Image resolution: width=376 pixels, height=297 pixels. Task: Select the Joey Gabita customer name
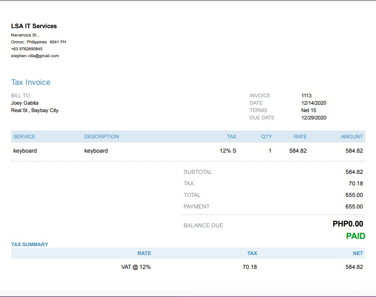coord(25,103)
